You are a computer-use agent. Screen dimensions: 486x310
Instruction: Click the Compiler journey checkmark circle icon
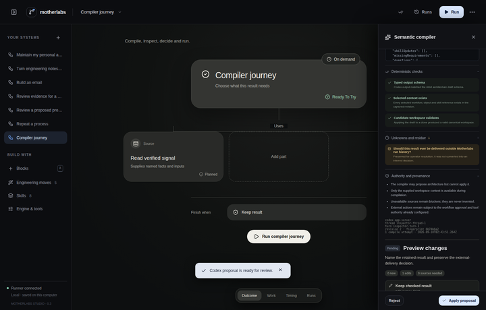(x=205, y=74)
